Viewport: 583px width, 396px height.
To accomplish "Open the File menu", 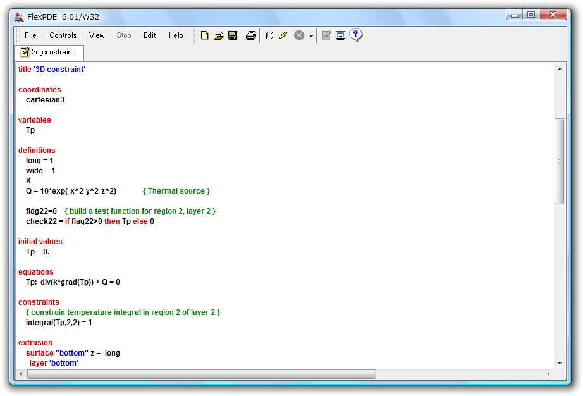I will tap(30, 35).
